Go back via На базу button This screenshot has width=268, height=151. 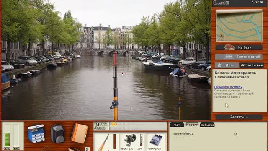tap(239, 47)
